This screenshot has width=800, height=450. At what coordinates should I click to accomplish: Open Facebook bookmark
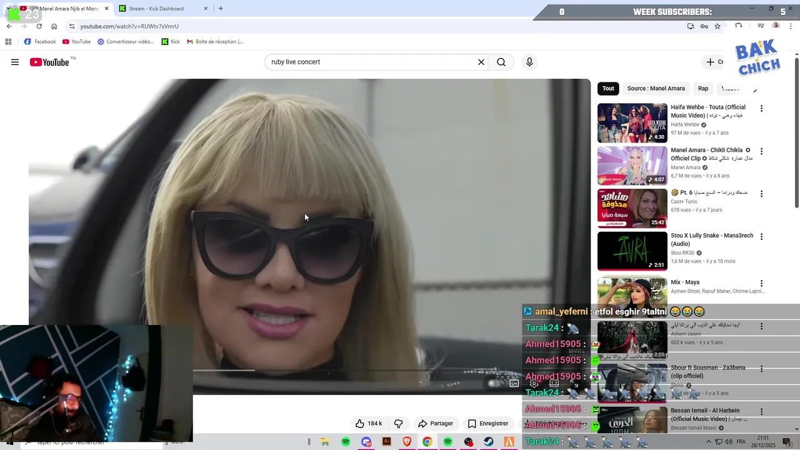(x=40, y=42)
